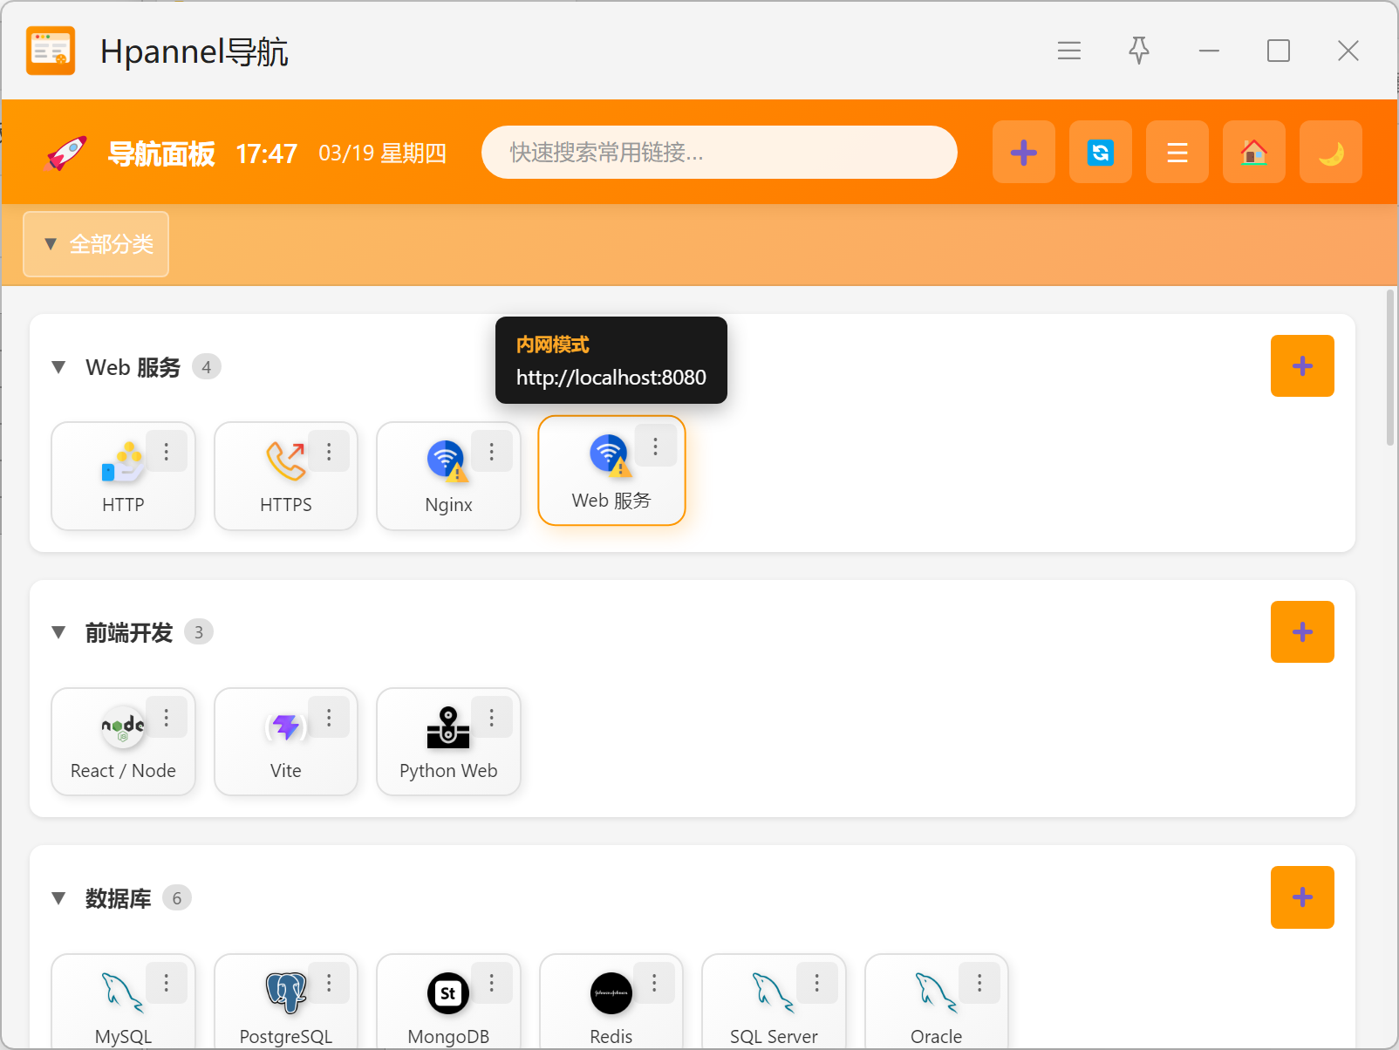Open the MongoDB shortcut tile
Screen dimensions: 1399x1050
click(447, 1003)
